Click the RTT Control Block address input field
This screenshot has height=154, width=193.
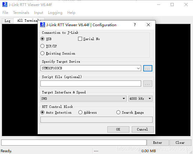point(96,120)
